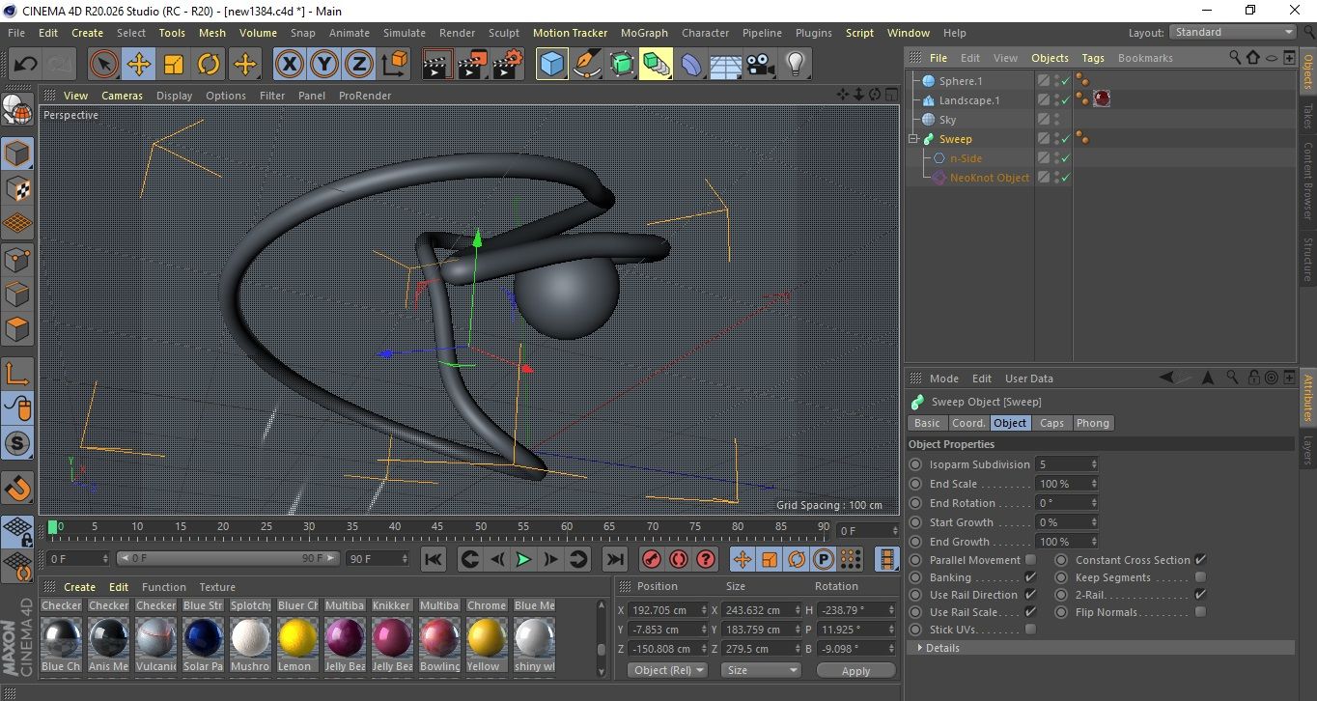Activate the Move tool
Viewport: 1317px width, 701px height.
click(x=139, y=65)
